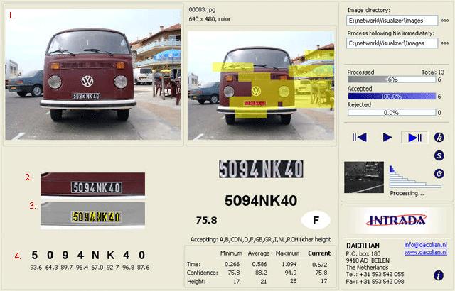The image size is (455, 291).
Task: Click the 'Current' column header
Action: pos(319,253)
